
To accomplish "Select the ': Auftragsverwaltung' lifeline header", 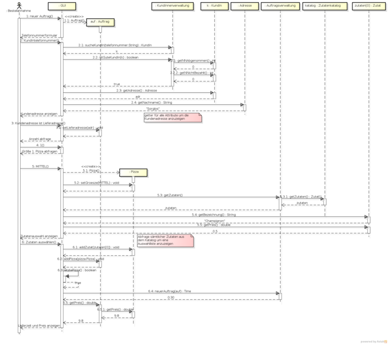I will point(280,6).
